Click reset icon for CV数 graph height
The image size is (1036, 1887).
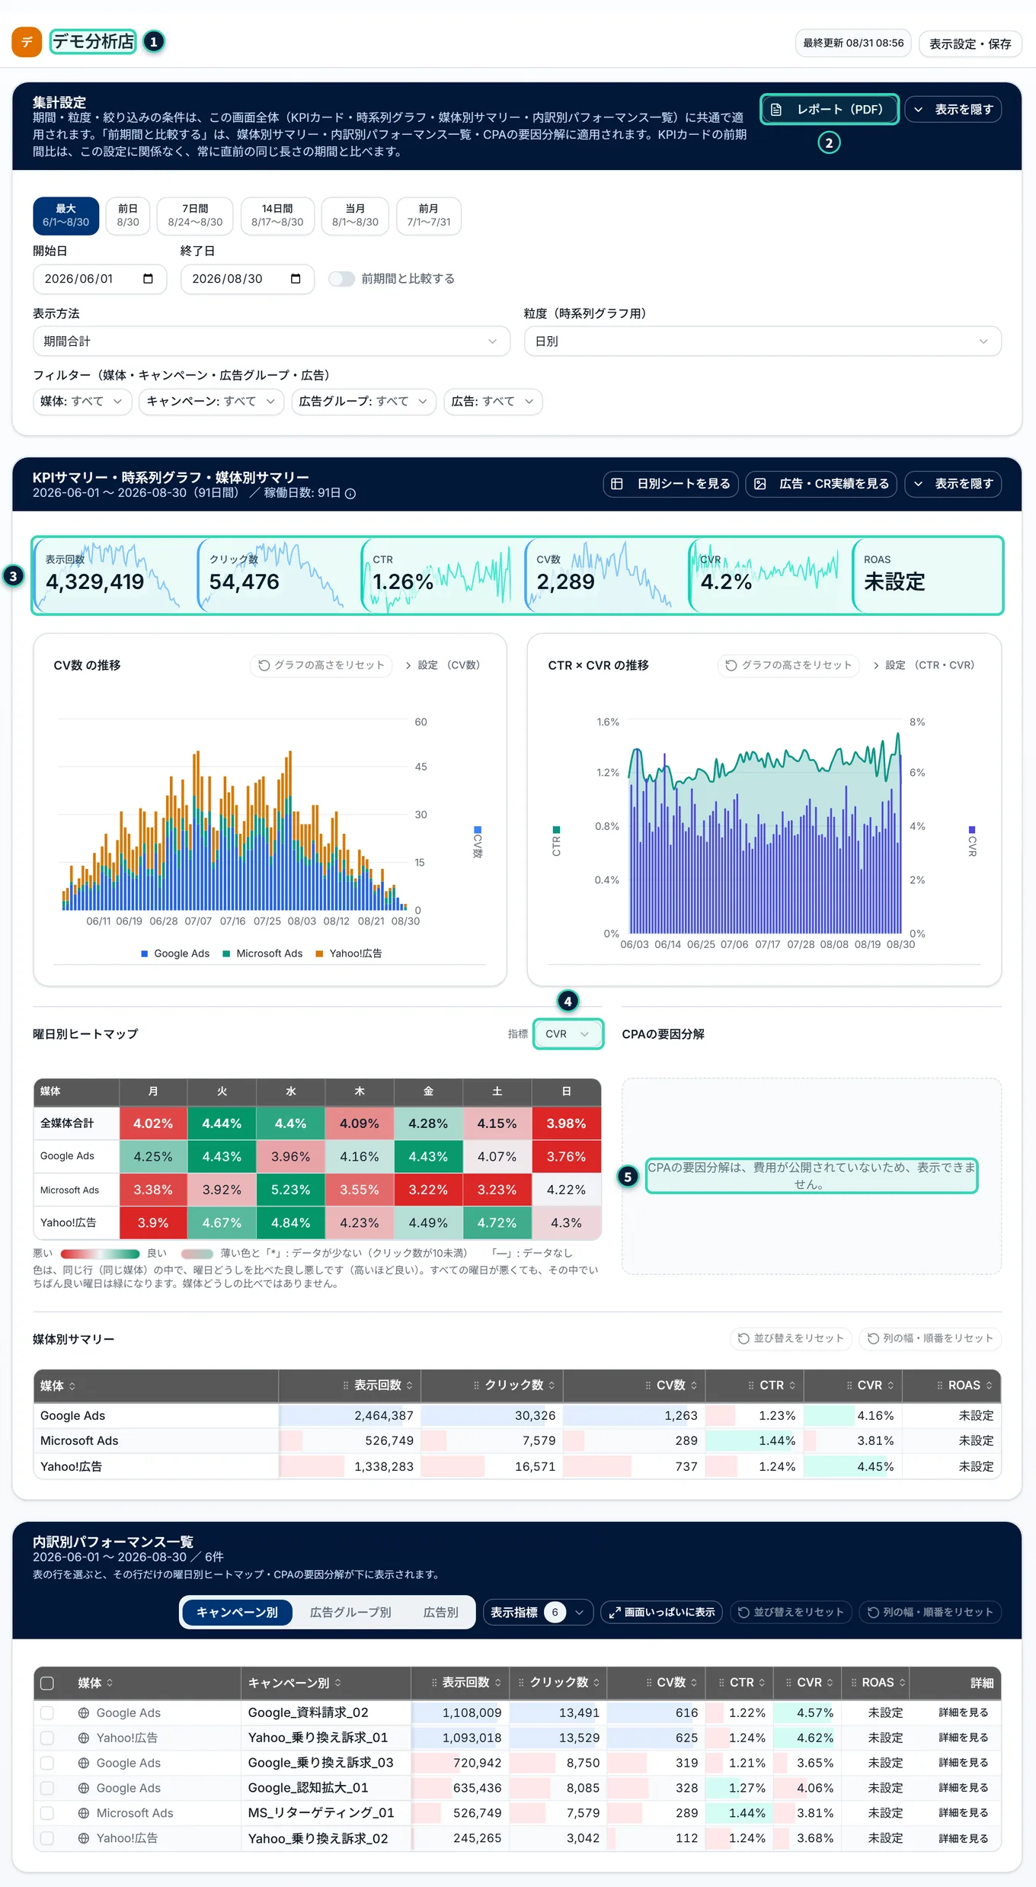264,665
